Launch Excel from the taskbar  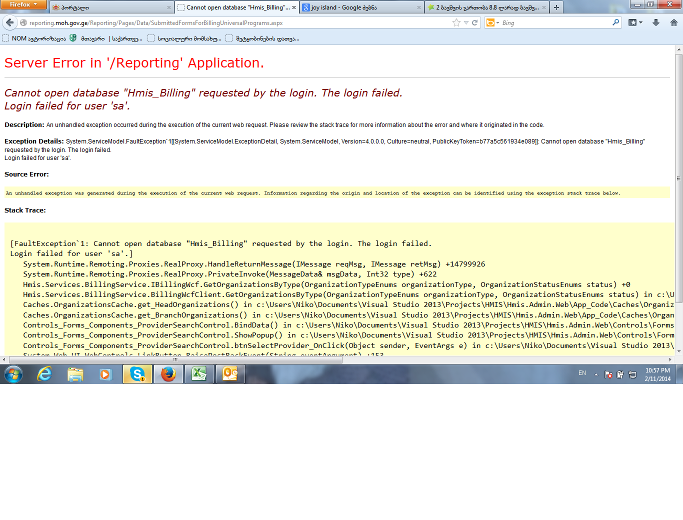click(x=199, y=374)
